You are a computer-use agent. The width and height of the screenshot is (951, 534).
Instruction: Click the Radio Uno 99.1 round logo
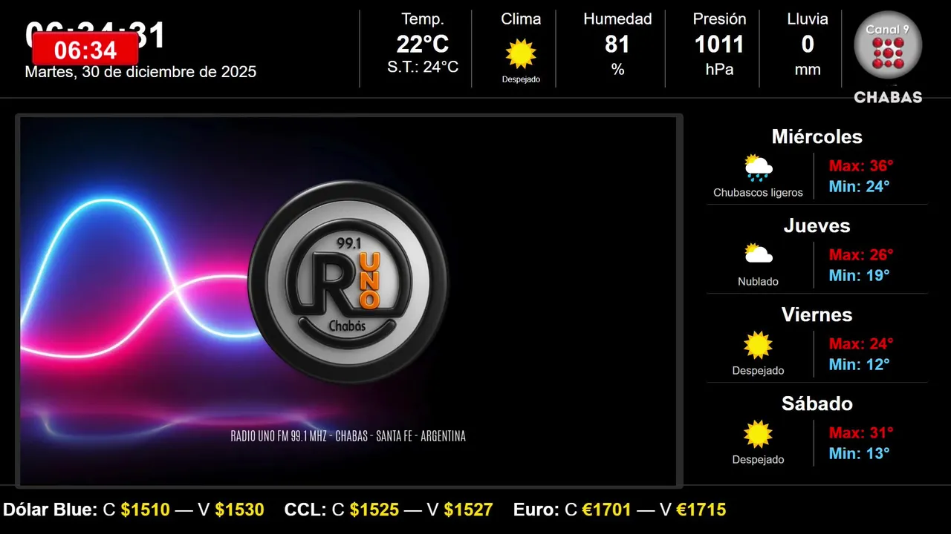(348, 283)
